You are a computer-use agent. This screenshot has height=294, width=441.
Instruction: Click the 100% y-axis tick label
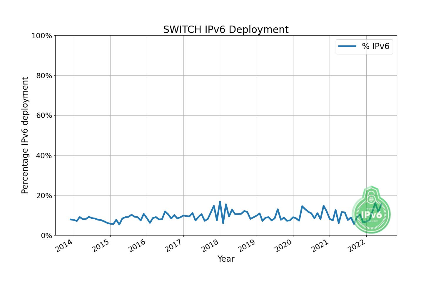pos(42,36)
